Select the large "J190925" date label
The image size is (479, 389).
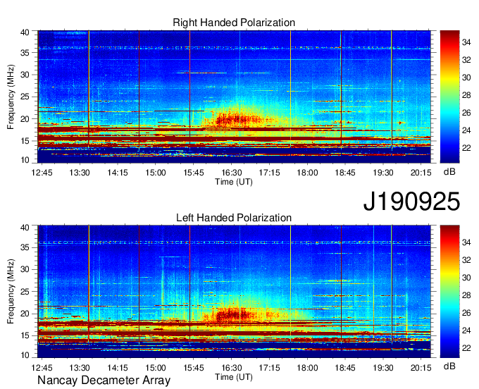[411, 202]
